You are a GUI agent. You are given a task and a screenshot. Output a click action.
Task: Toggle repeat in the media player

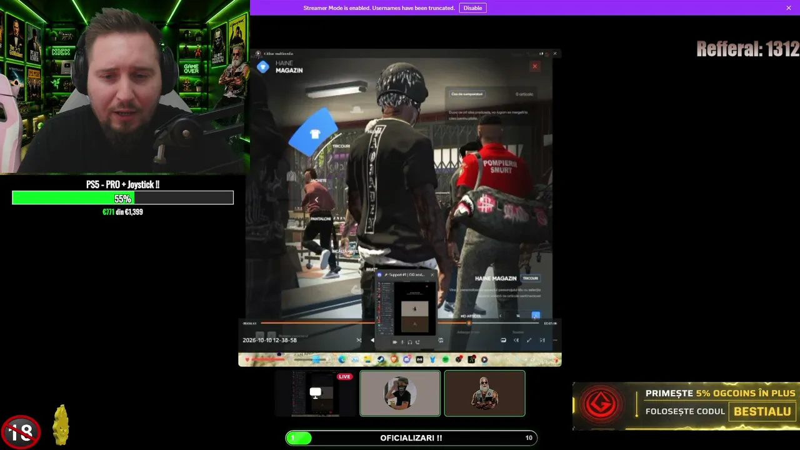tap(441, 340)
